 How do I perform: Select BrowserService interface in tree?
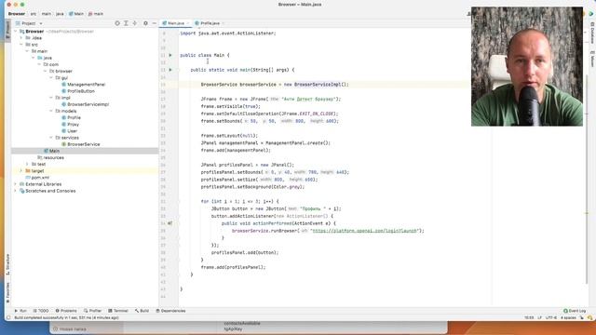81,144
